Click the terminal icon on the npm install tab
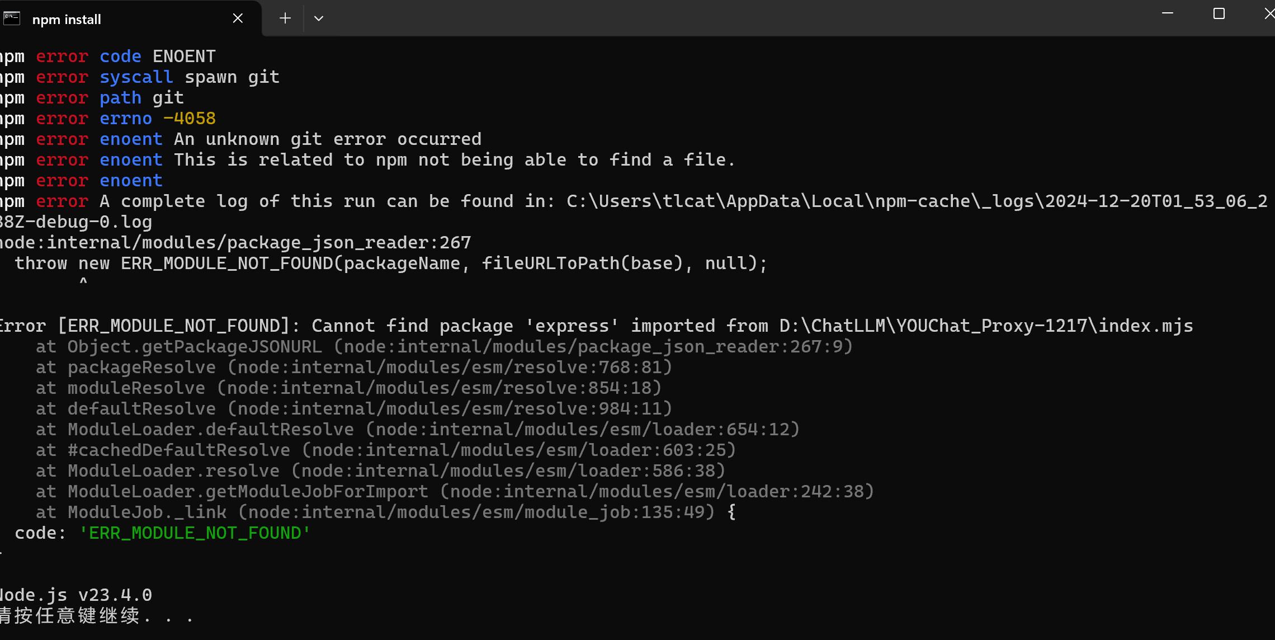Viewport: 1275px width, 640px height. (12, 18)
